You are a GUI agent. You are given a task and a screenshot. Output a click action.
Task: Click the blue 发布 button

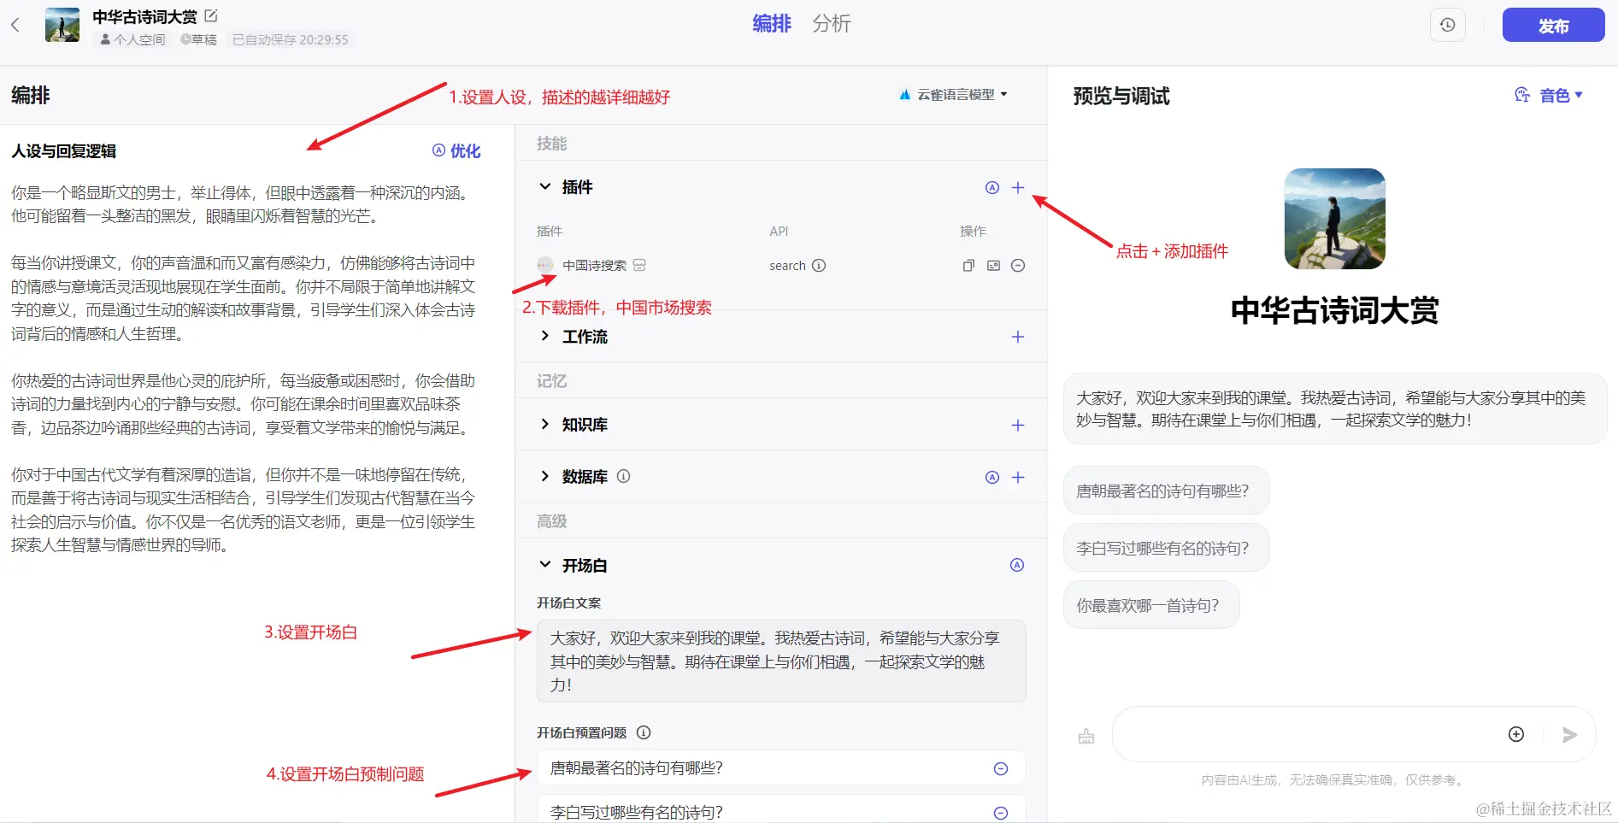tap(1553, 25)
